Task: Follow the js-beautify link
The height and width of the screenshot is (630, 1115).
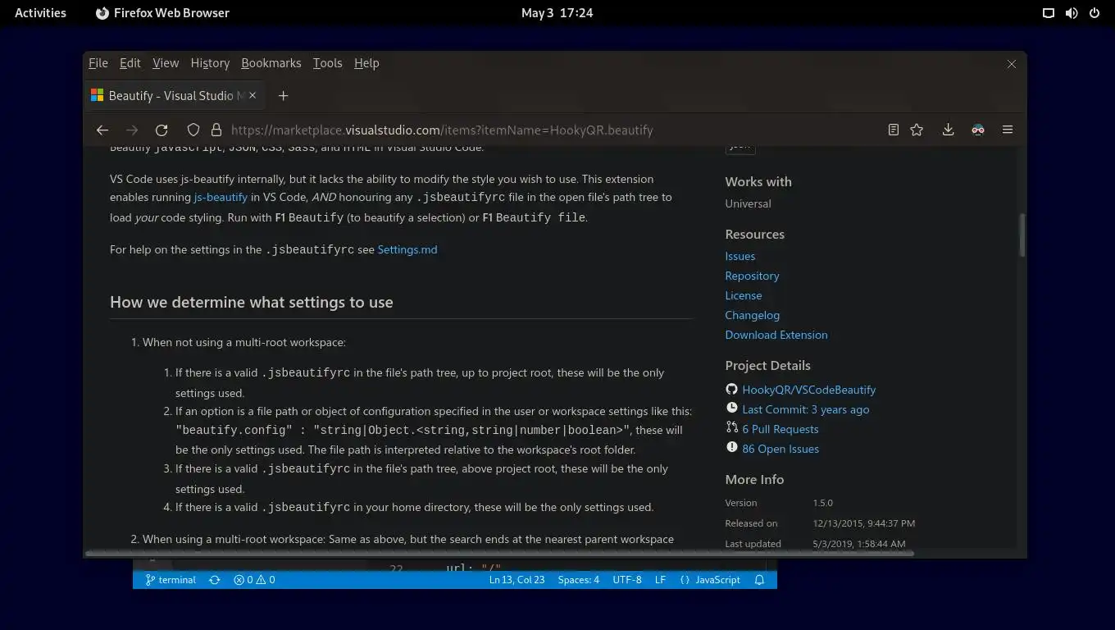Action: click(221, 197)
